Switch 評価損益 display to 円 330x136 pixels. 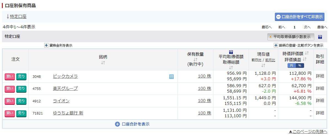[291, 65]
